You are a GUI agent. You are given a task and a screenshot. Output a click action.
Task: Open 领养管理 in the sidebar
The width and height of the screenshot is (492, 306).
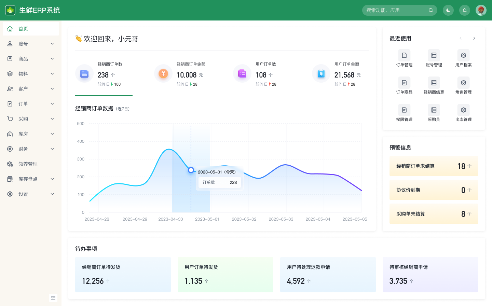(31, 164)
